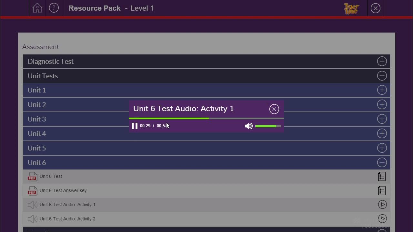Click the Unit 6 Test Answer key link
Screen dimensions: 413x232
coord(63,190)
